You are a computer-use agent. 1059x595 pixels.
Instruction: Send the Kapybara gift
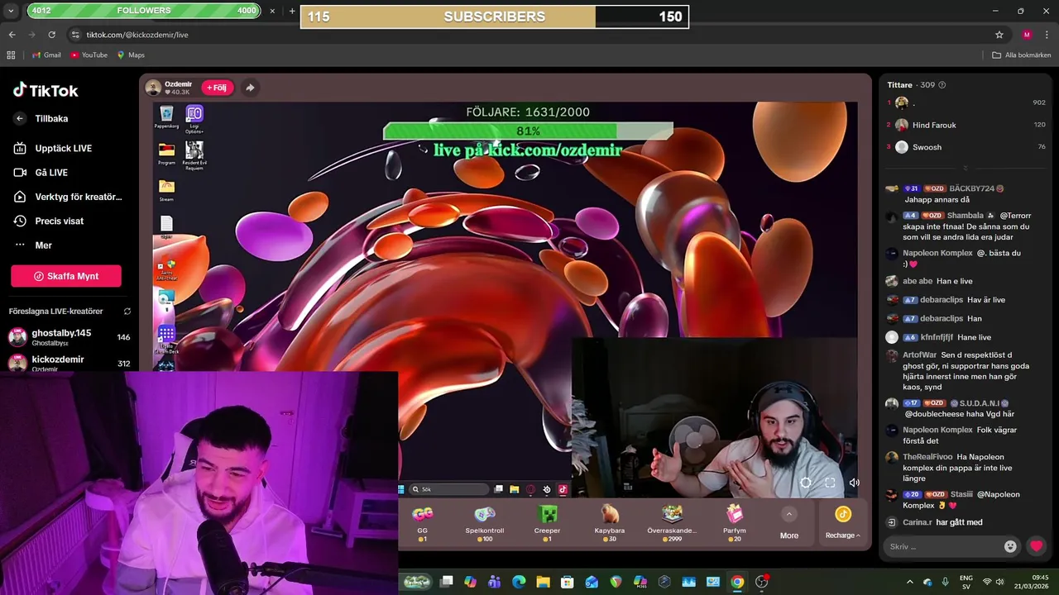click(610, 522)
